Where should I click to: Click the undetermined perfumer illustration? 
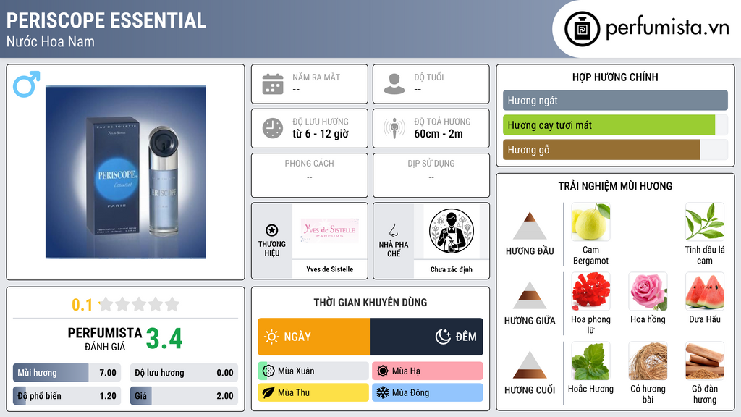pyautogui.click(x=452, y=231)
